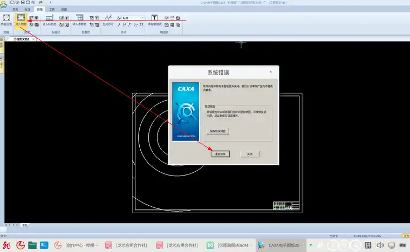The width and height of the screenshot is (410, 252).
Task: Open the 图幅设置 sheet setup tool
Action: pyautogui.click(x=6, y=20)
